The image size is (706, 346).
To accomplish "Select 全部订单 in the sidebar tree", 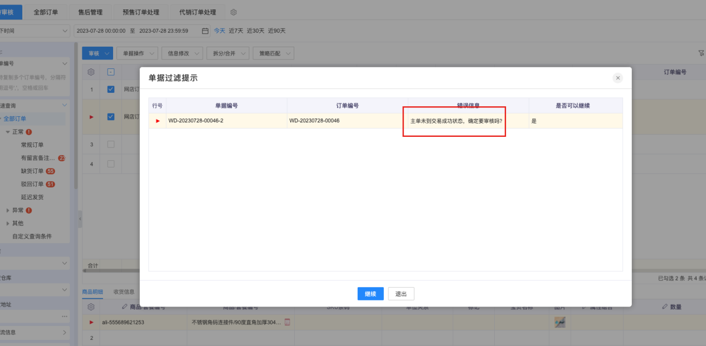I will pos(14,118).
